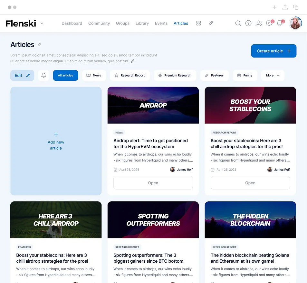Edit the Articles title pencil icon
Viewport: 307px width, 283px height.
40,45
